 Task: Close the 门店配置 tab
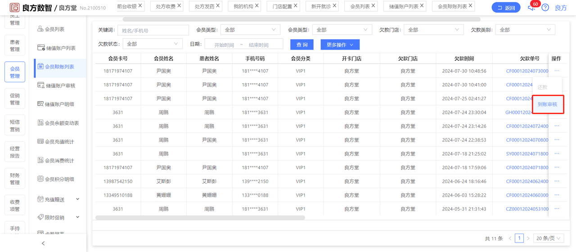pyautogui.click(x=296, y=6)
